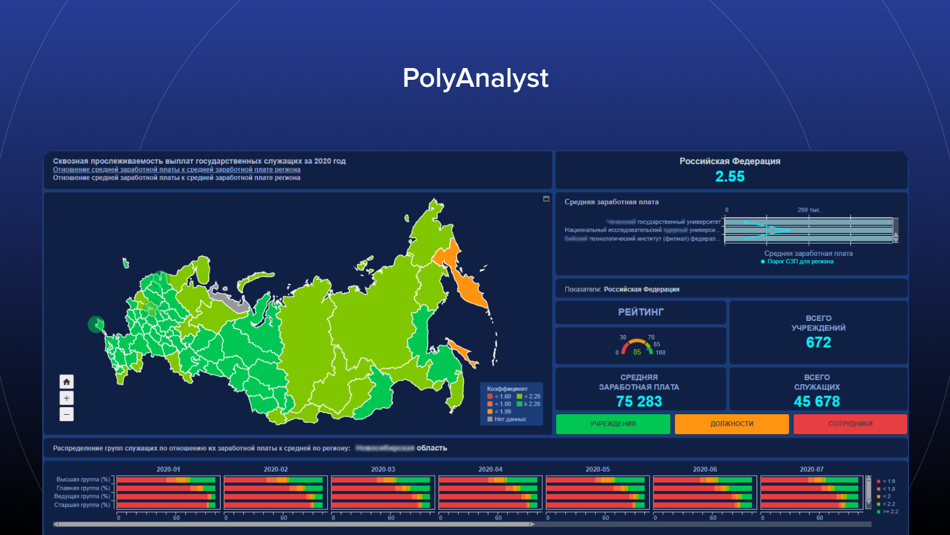This screenshot has width=950, height=535.
Task: Select the 2020-04 column header
Action: click(x=489, y=469)
